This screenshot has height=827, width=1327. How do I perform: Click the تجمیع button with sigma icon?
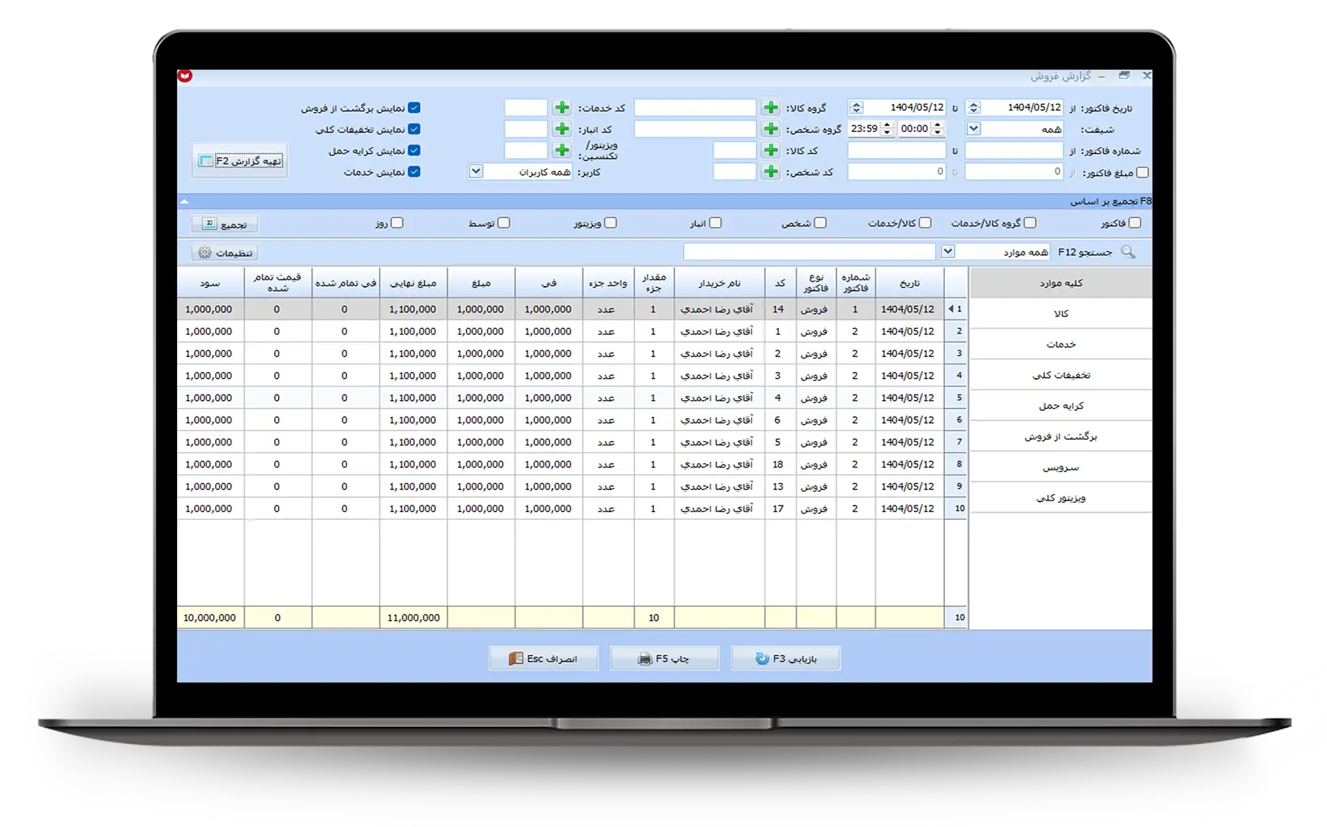point(225,224)
